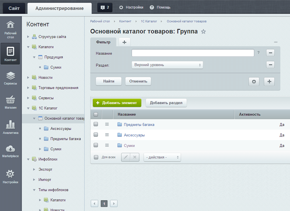Focus the Название filter input field
The width and height of the screenshot is (290, 211).
click(193, 53)
